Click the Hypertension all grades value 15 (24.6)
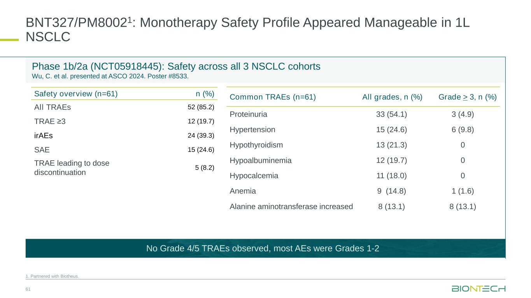The width and height of the screenshot is (531, 298). click(391, 130)
